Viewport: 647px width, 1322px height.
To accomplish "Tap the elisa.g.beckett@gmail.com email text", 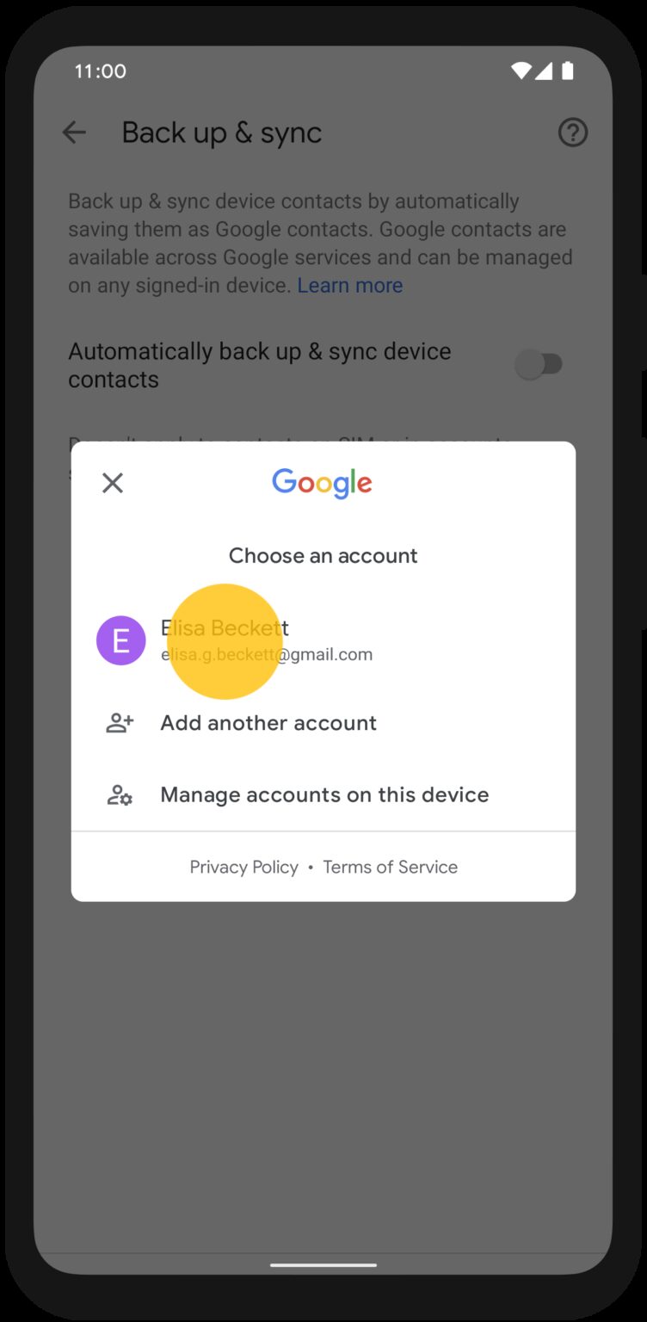I will point(267,654).
